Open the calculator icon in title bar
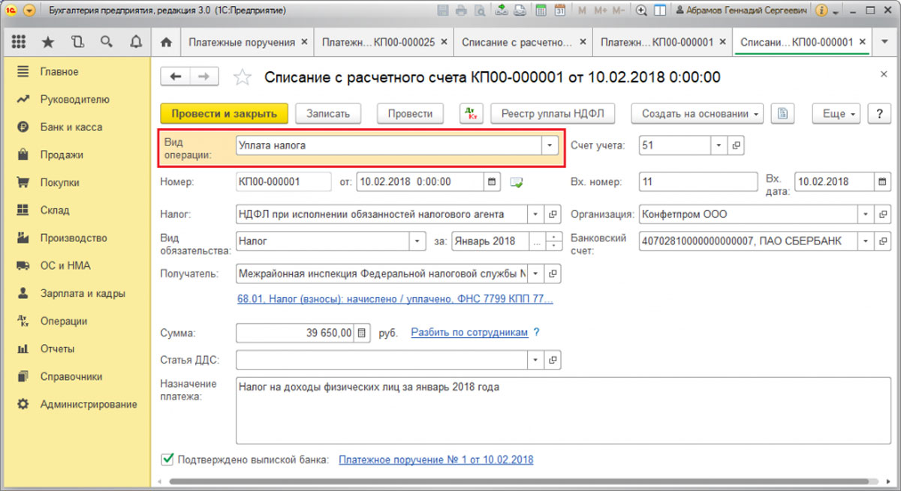This screenshot has height=491, width=901. [541, 10]
